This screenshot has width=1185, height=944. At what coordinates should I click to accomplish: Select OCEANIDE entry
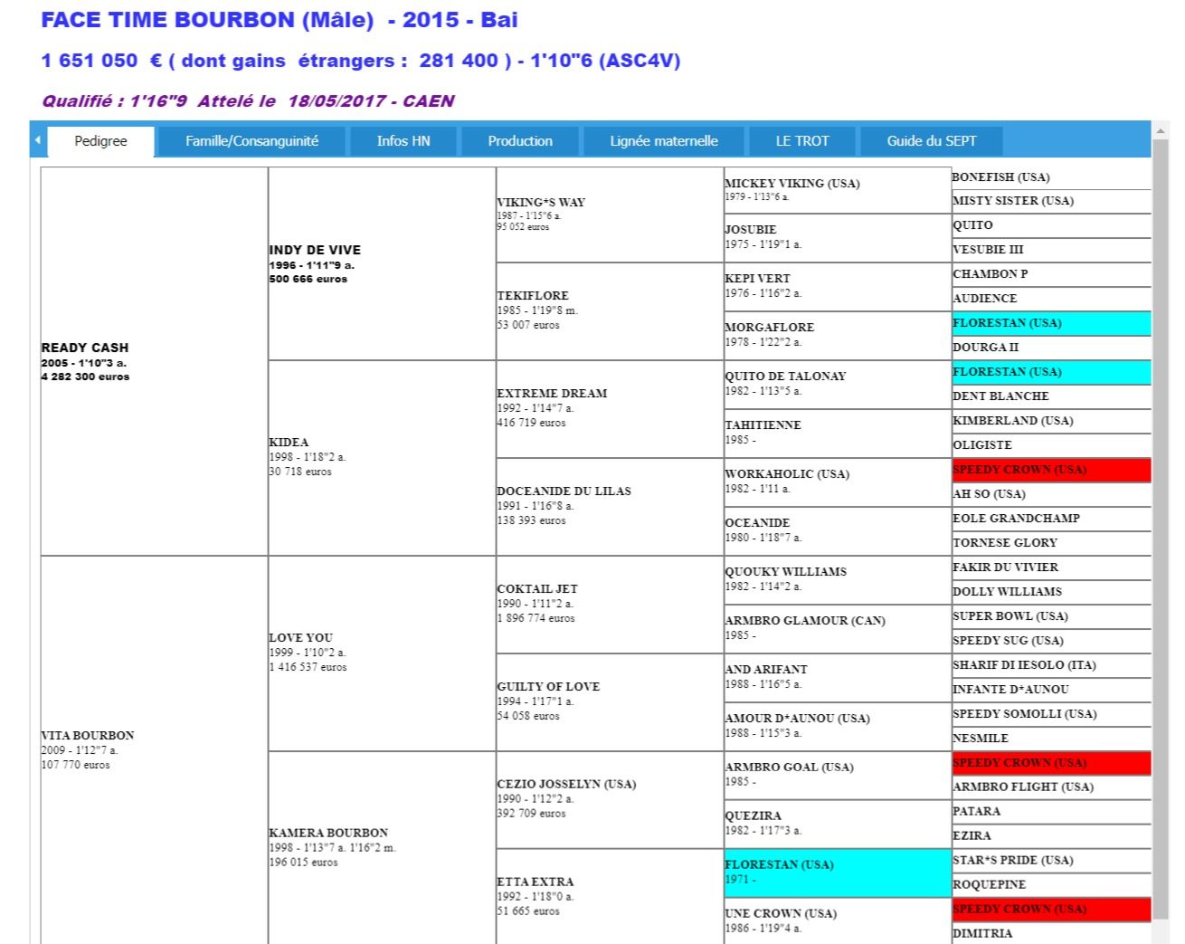(757, 522)
